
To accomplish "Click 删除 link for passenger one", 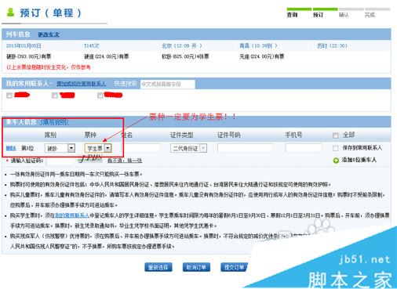I will [x=11, y=148].
